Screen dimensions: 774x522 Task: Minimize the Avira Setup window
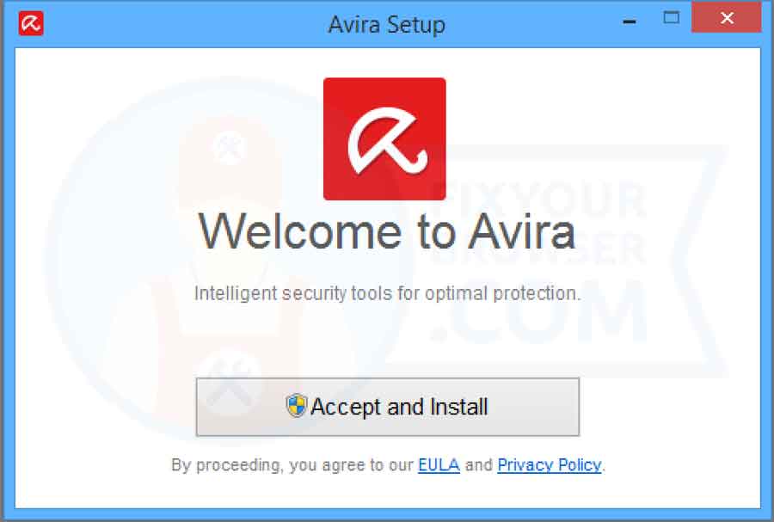pyautogui.click(x=630, y=21)
